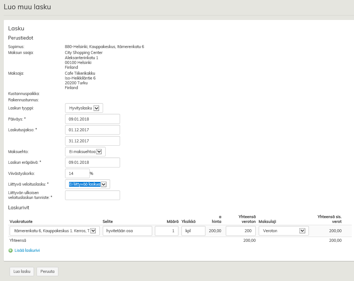The image size is (354, 281).
Task: Expand the Maksuehto dropdown
Action: click(x=85, y=152)
